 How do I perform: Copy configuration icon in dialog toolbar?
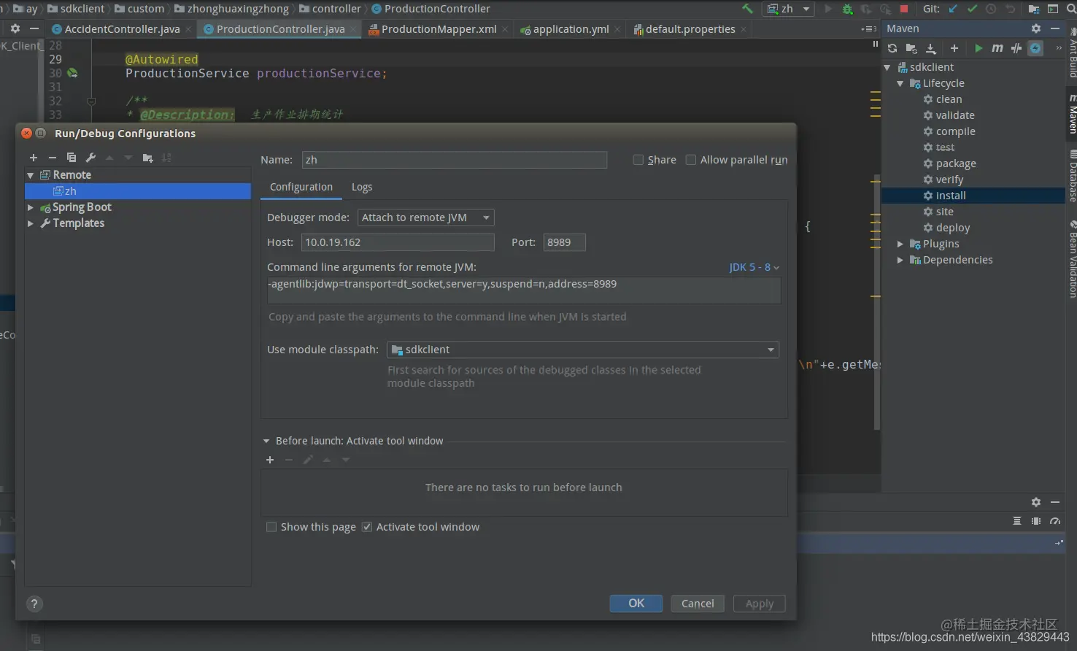pos(72,158)
